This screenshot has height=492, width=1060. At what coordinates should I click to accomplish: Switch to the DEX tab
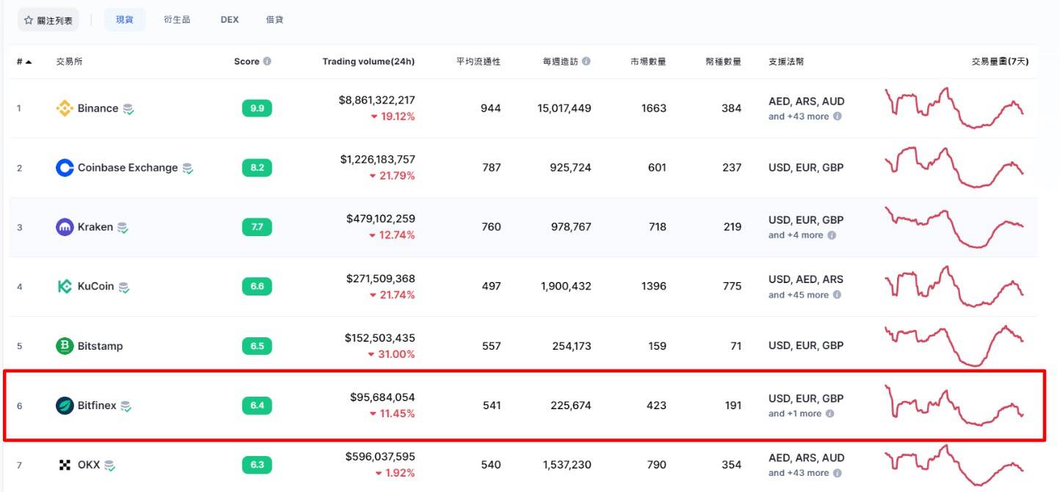coord(230,20)
